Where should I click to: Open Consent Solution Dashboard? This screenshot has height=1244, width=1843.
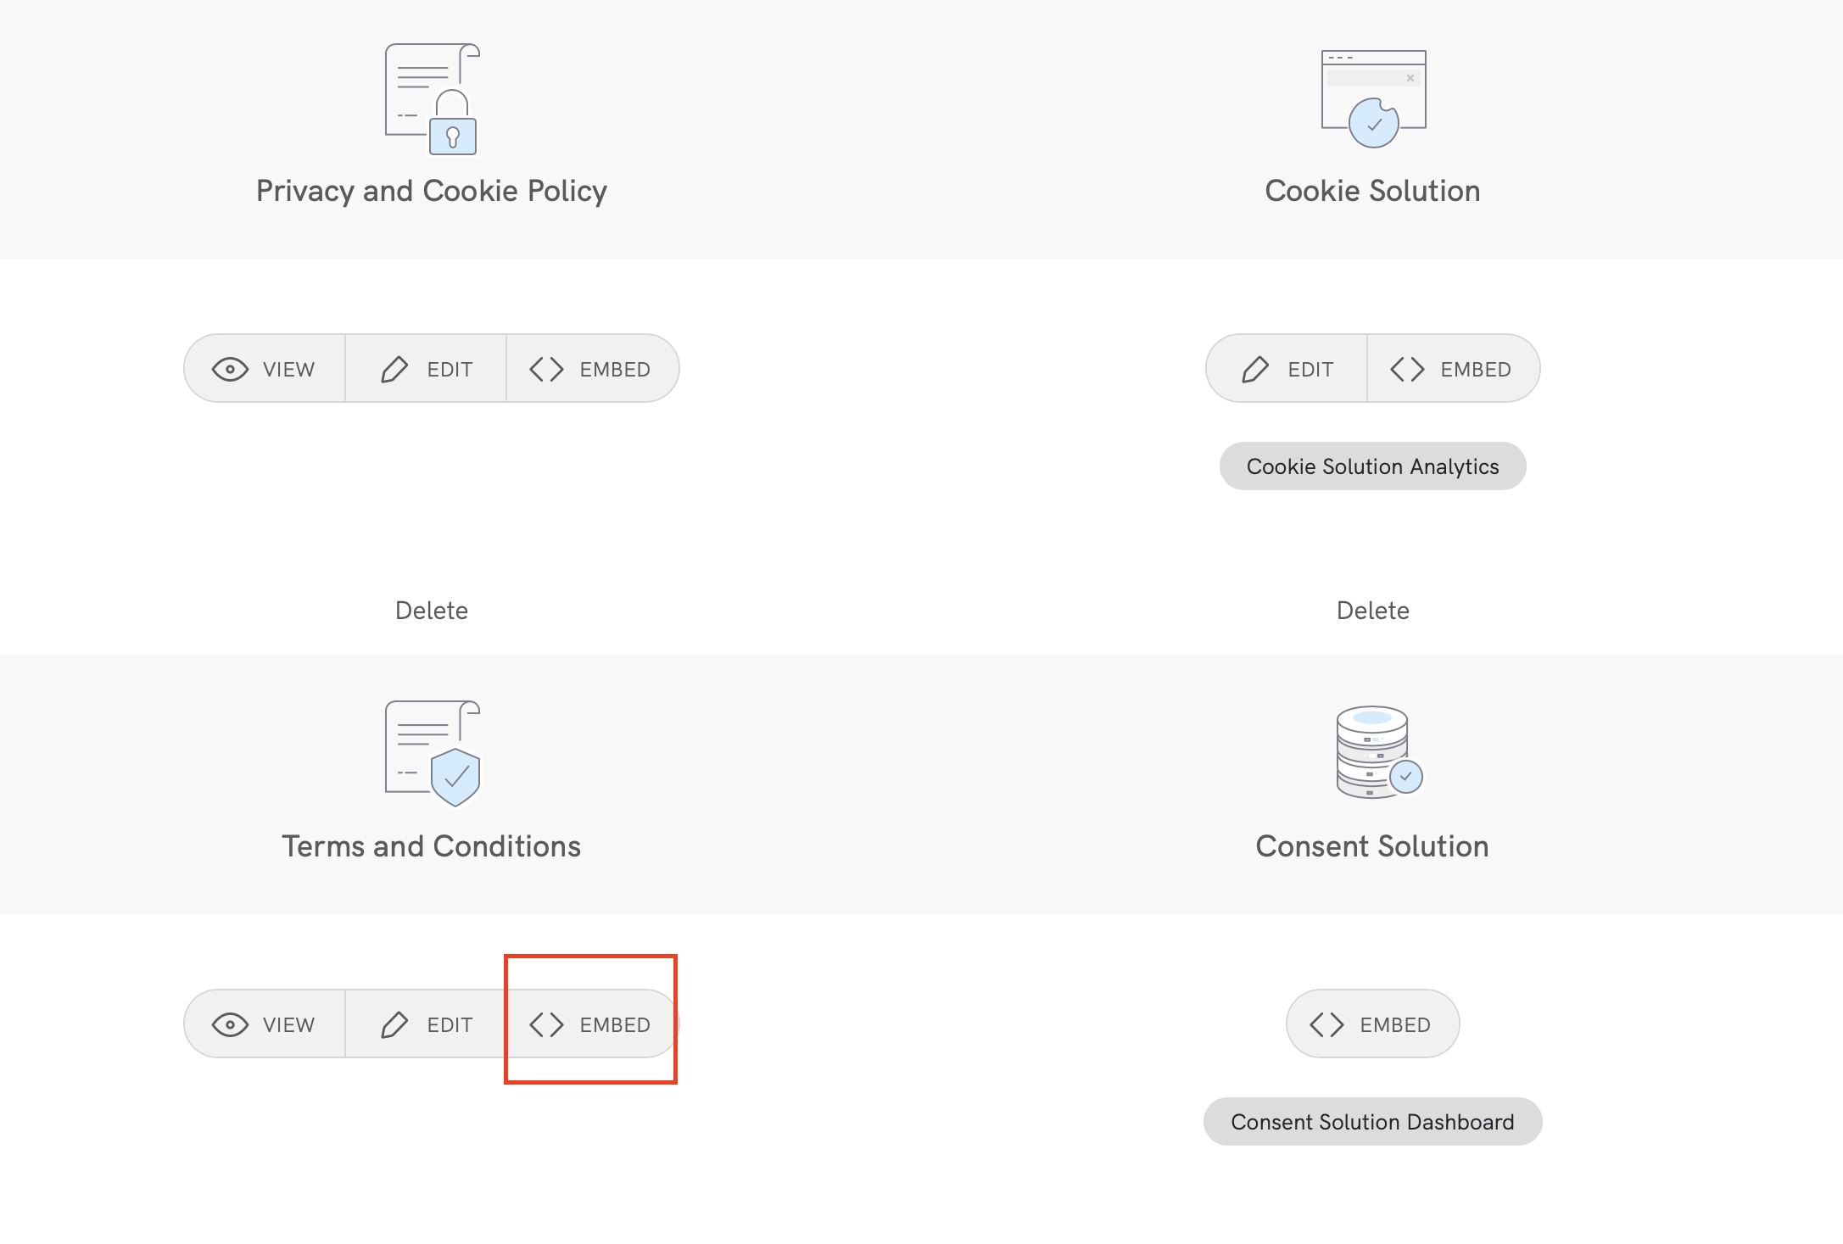1371,1122
